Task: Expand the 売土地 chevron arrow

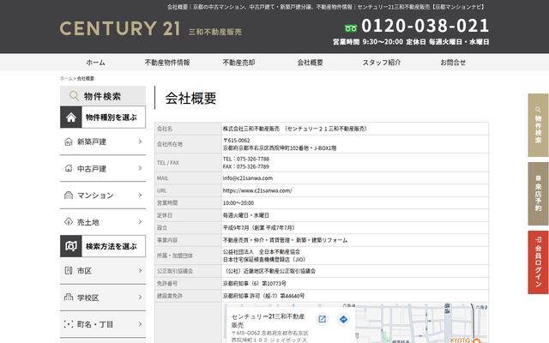Action: (140, 221)
